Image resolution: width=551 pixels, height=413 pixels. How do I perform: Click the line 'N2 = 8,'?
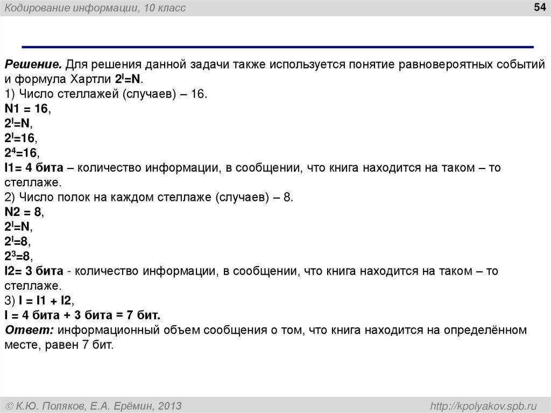tap(24, 212)
